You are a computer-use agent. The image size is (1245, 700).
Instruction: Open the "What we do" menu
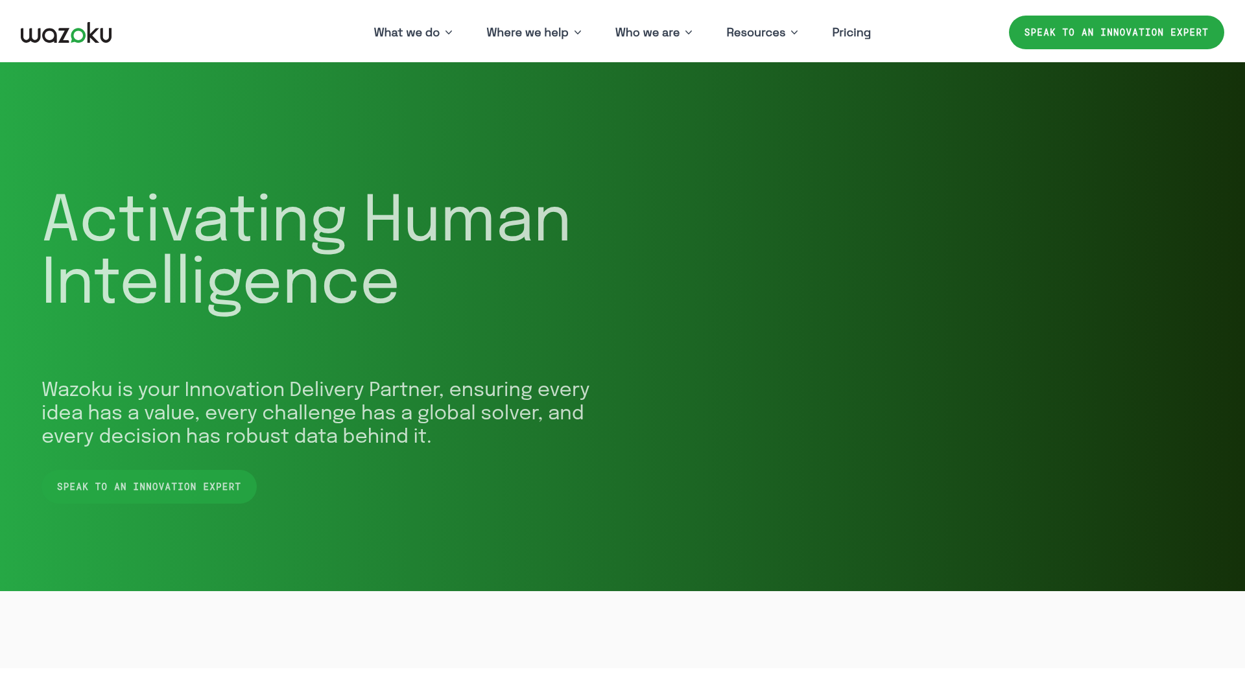[x=407, y=32]
